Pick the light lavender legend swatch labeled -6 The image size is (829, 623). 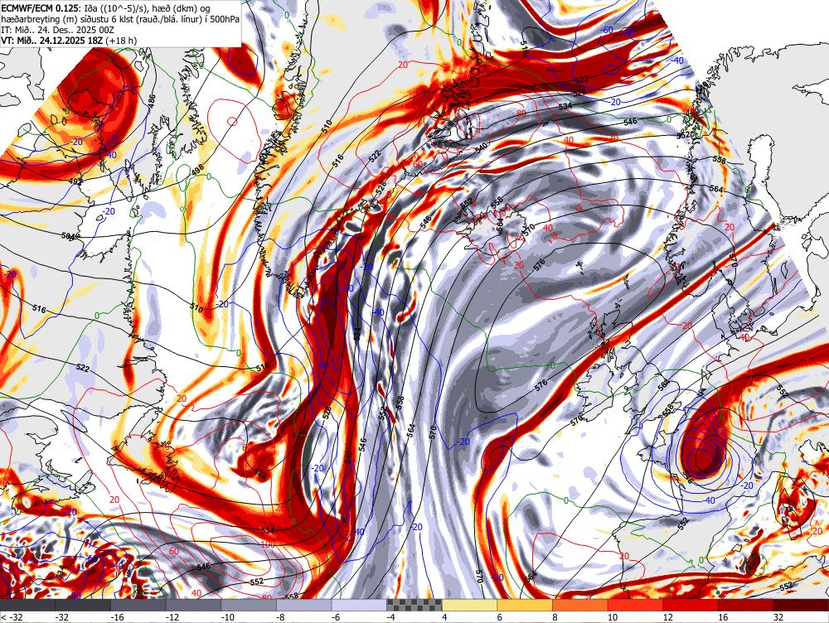pyautogui.click(x=359, y=605)
